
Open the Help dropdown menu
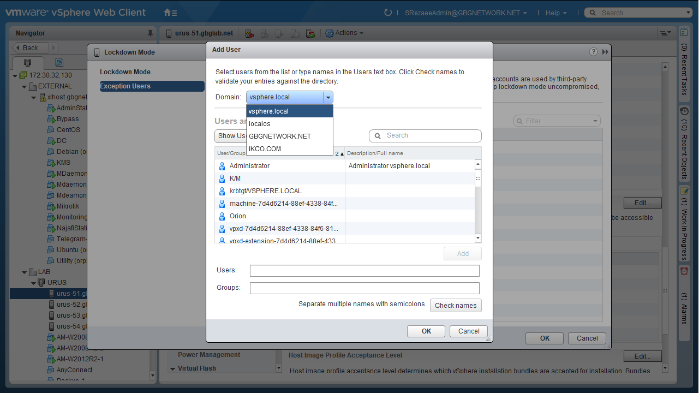(556, 13)
